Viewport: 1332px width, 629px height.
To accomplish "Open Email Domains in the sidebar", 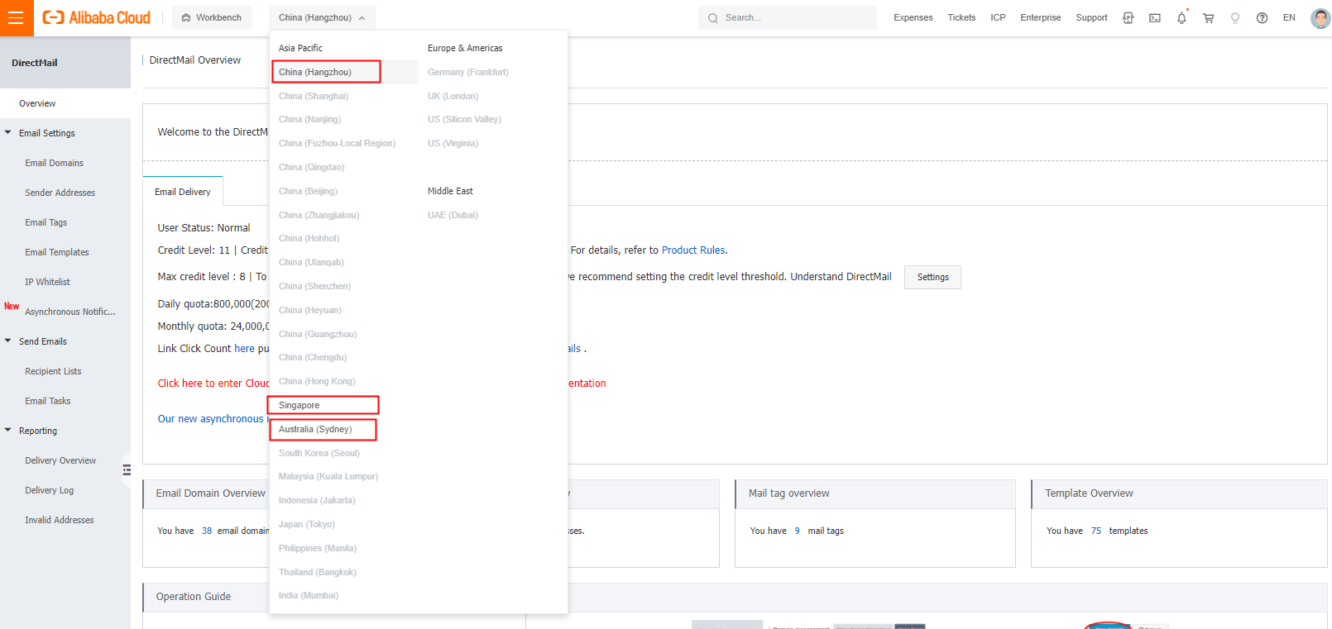I will pyautogui.click(x=54, y=163).
